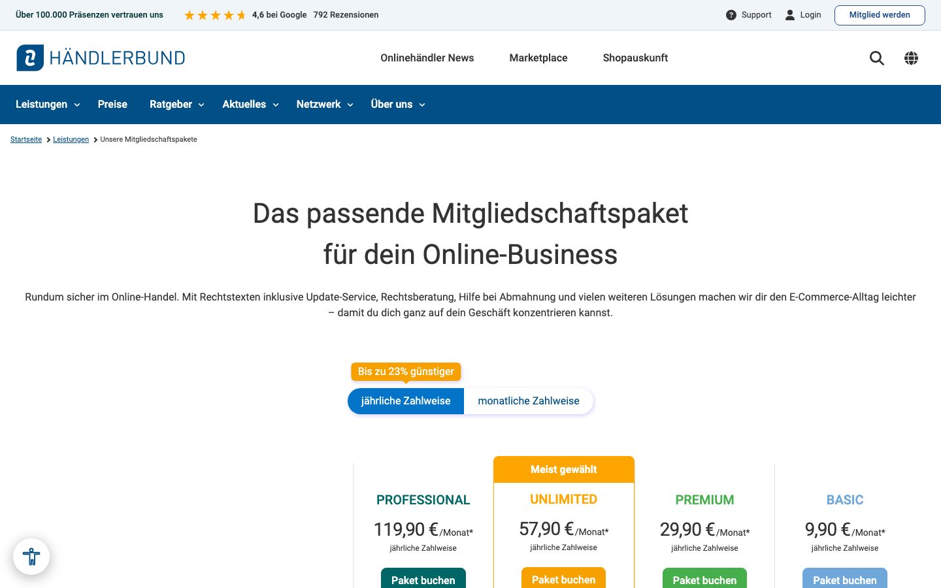Viewport: 941px width, 588px height.
Task: Open the language globe icon
Action: (x=911, y=58)
